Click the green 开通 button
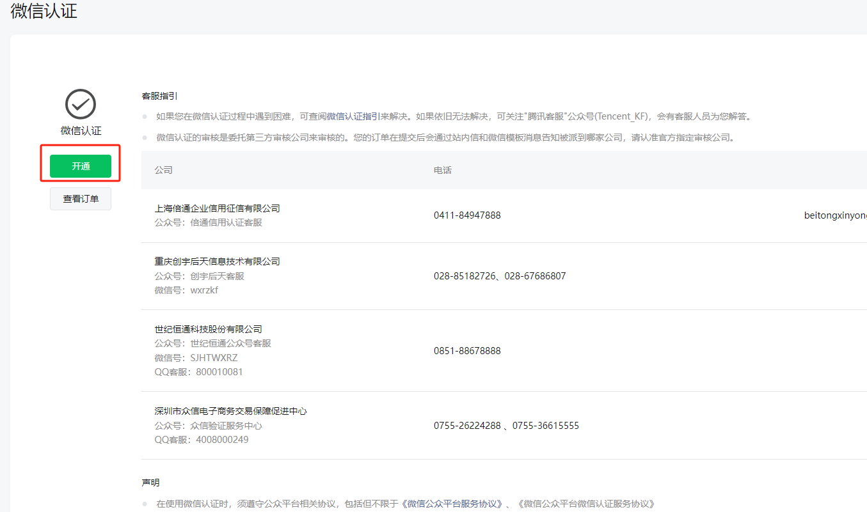867x512 pixels. (81, 166)
